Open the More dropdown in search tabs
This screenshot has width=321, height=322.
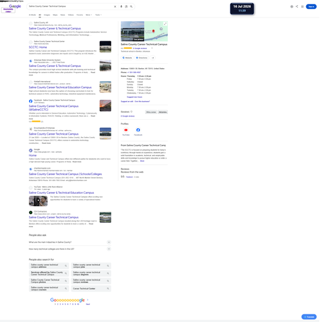[x=89, y=15]
